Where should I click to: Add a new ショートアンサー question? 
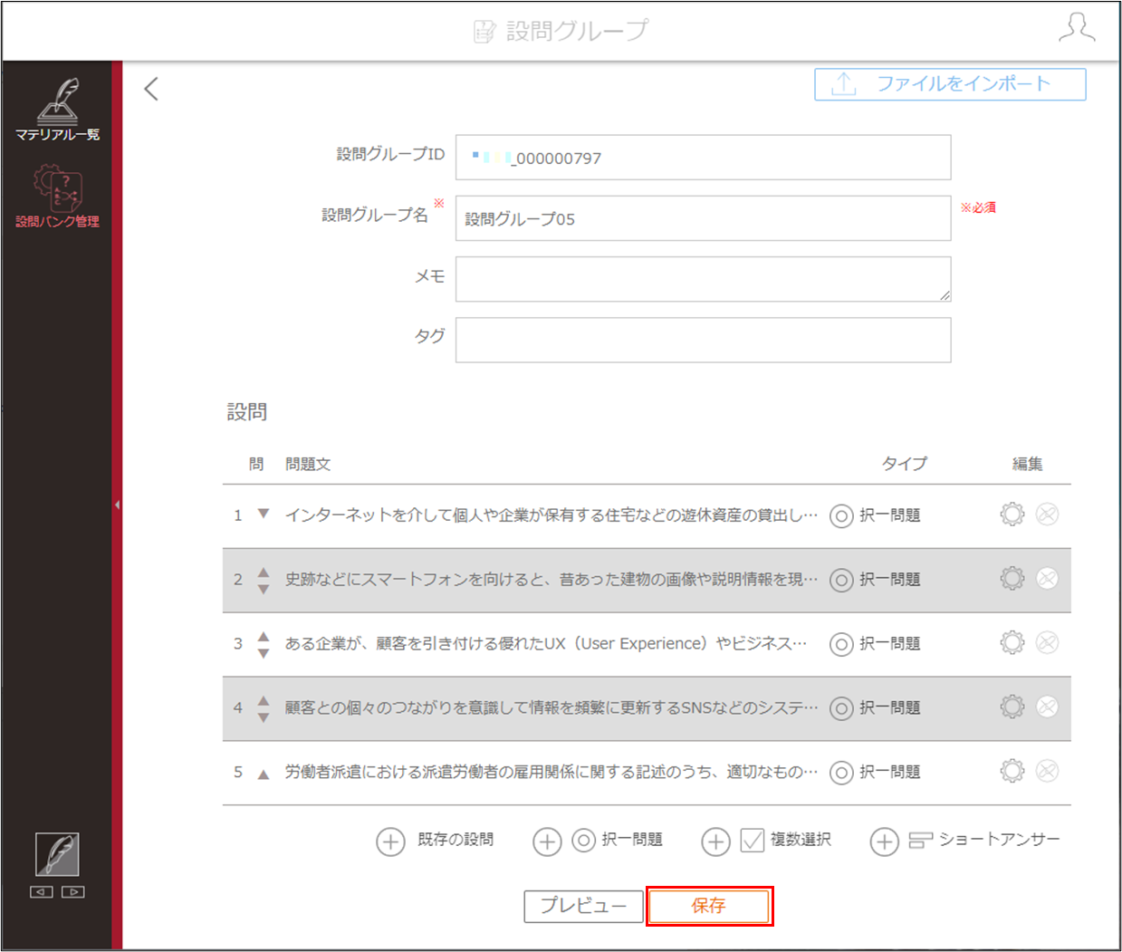884,841
